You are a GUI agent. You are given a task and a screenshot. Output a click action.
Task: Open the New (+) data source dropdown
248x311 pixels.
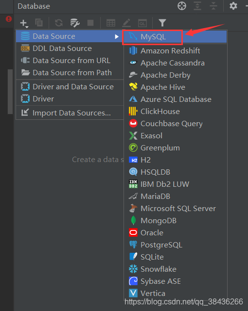point(24,23)
